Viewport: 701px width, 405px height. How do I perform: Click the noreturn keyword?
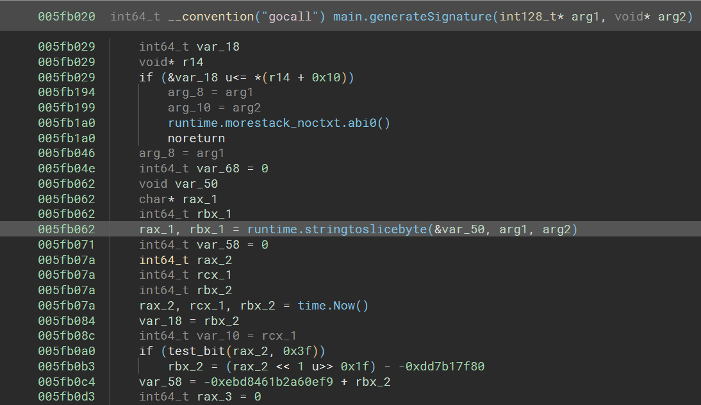[196, 138]
